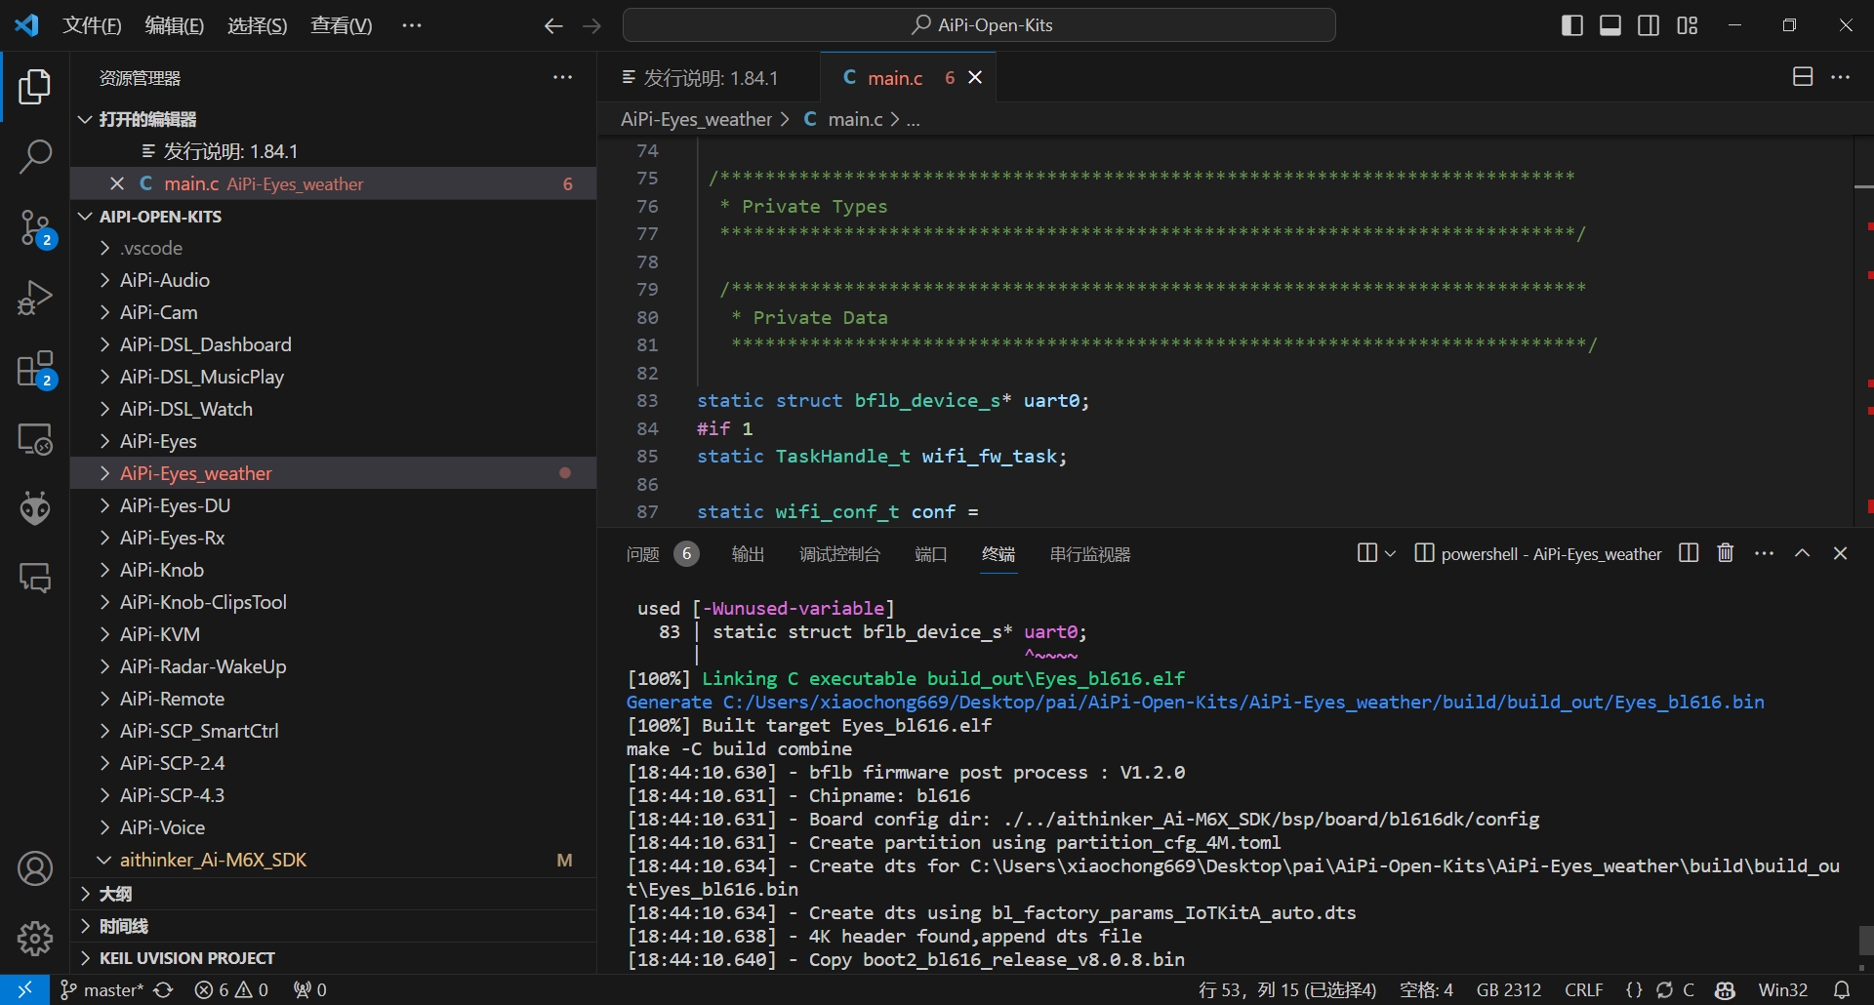The height and width of the screenshot is (1005, 1874).
Task: Open the Explorer view in activity bar
Action: (x=35, y=87)
